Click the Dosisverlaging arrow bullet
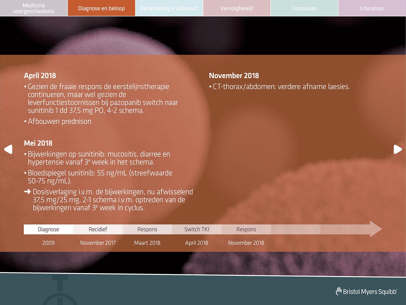Image resolution: width=406 pixels, height=305 pixels. (x=109, y=200)
